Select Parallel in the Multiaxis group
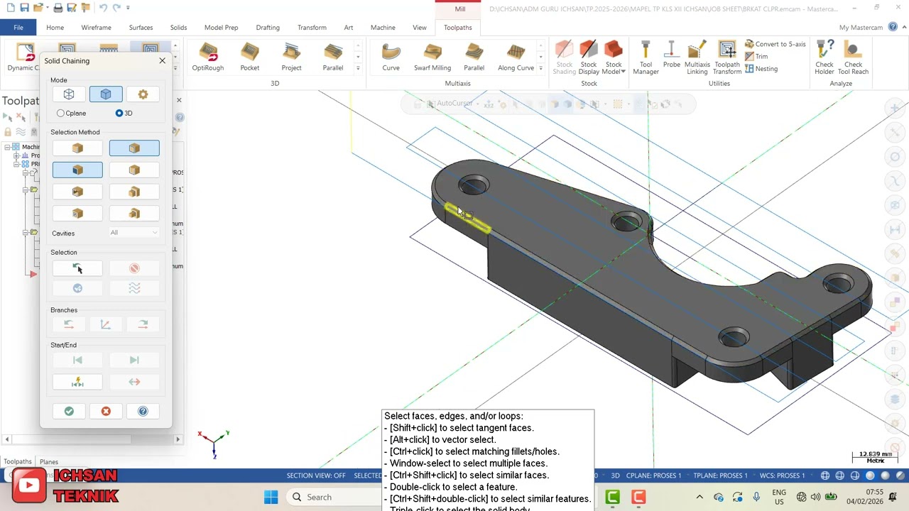The height and width of the screenshot is (511, 909). [x=474, y=57]
